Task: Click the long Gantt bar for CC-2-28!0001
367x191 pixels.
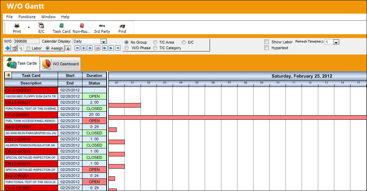Action: click(x=238, y=117)
